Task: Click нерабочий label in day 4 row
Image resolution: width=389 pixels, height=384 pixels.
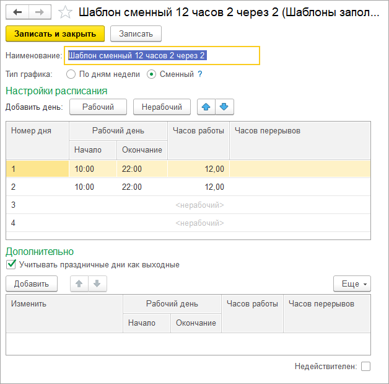Action: coord(199,223)
